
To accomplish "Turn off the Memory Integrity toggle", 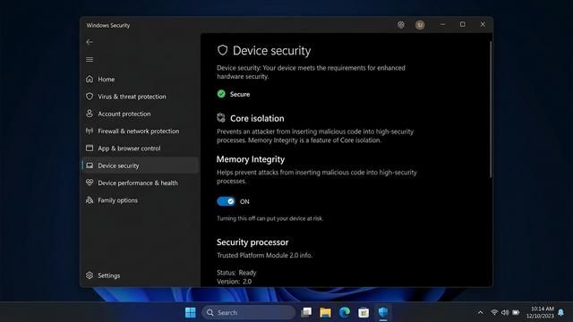I will (x=226, y=201).
